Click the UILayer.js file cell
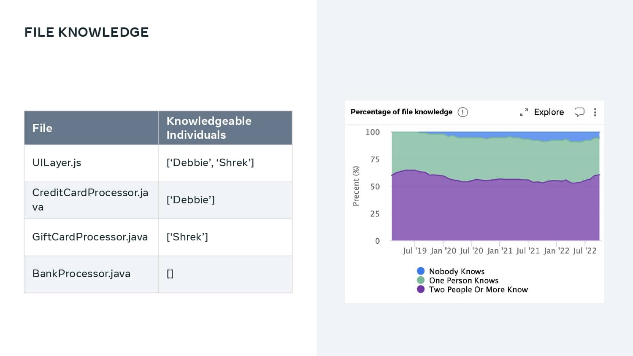633x356 pixels. (x=91, y=163)
